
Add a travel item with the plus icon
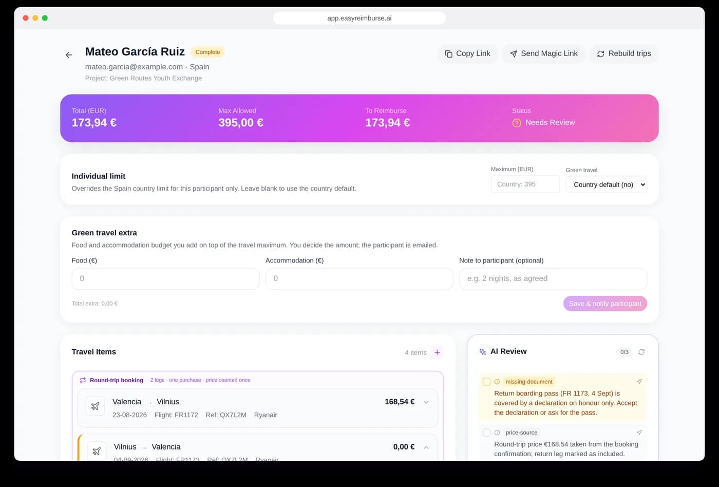437,352
